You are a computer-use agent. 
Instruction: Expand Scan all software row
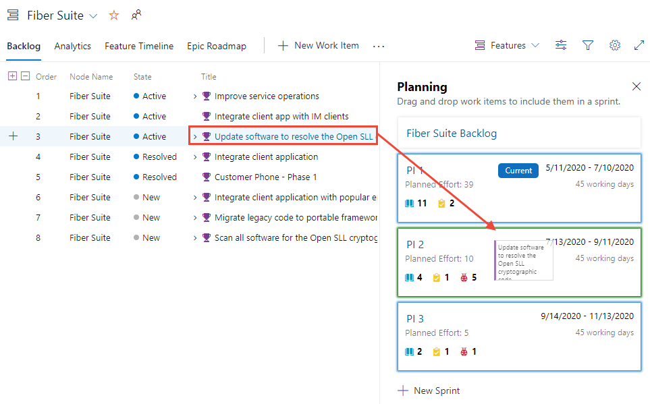(x=195, y=238)
